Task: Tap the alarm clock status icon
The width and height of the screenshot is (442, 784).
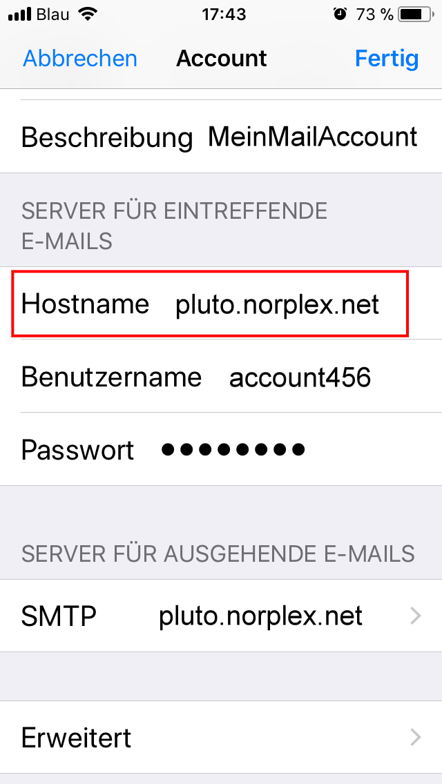Action: (340, 14)
